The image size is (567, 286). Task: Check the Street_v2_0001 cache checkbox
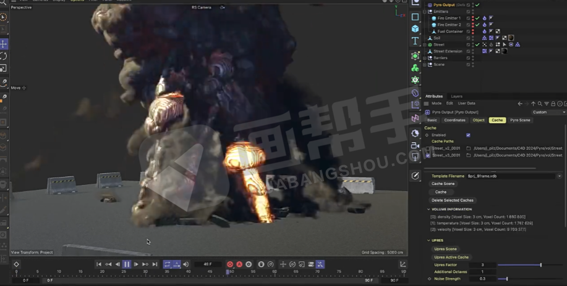coord(428,149)
